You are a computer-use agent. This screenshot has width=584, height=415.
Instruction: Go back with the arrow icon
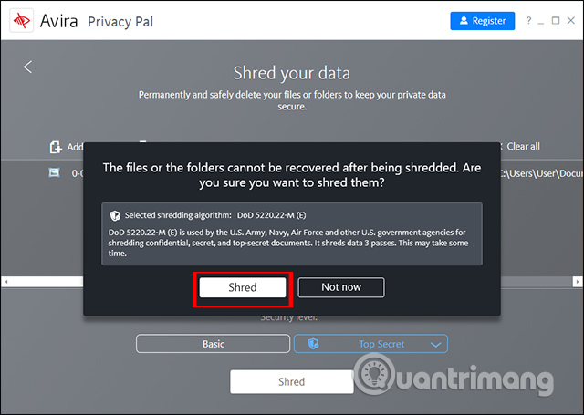click(x=27, y=67)
